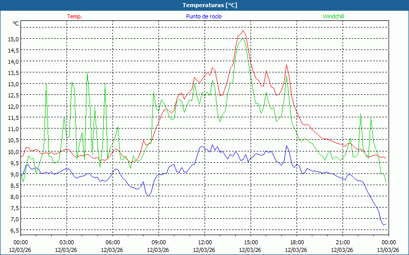
Task: Click the lowest end point of the blue dew point line
Action: [x=383, y=225]
